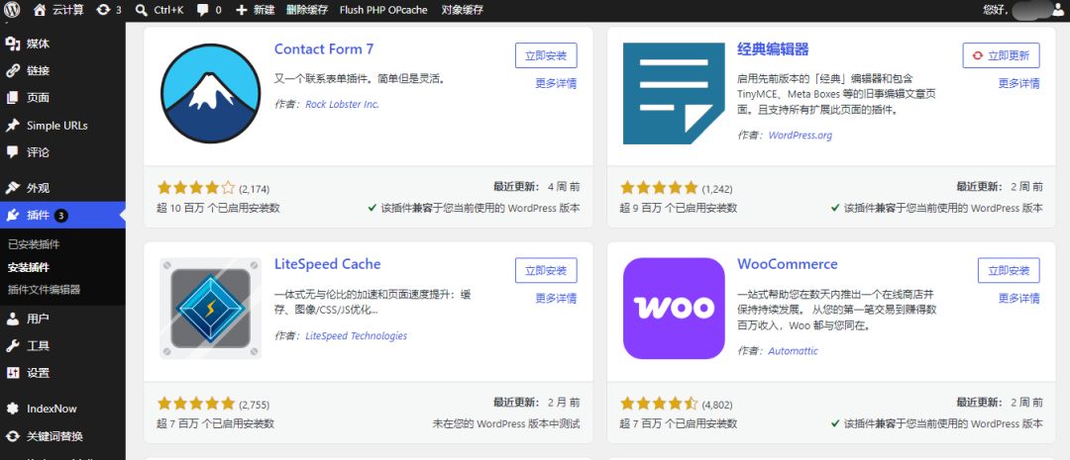
Task: Open the Contact Form 7 title link
Action: (324, 49)
